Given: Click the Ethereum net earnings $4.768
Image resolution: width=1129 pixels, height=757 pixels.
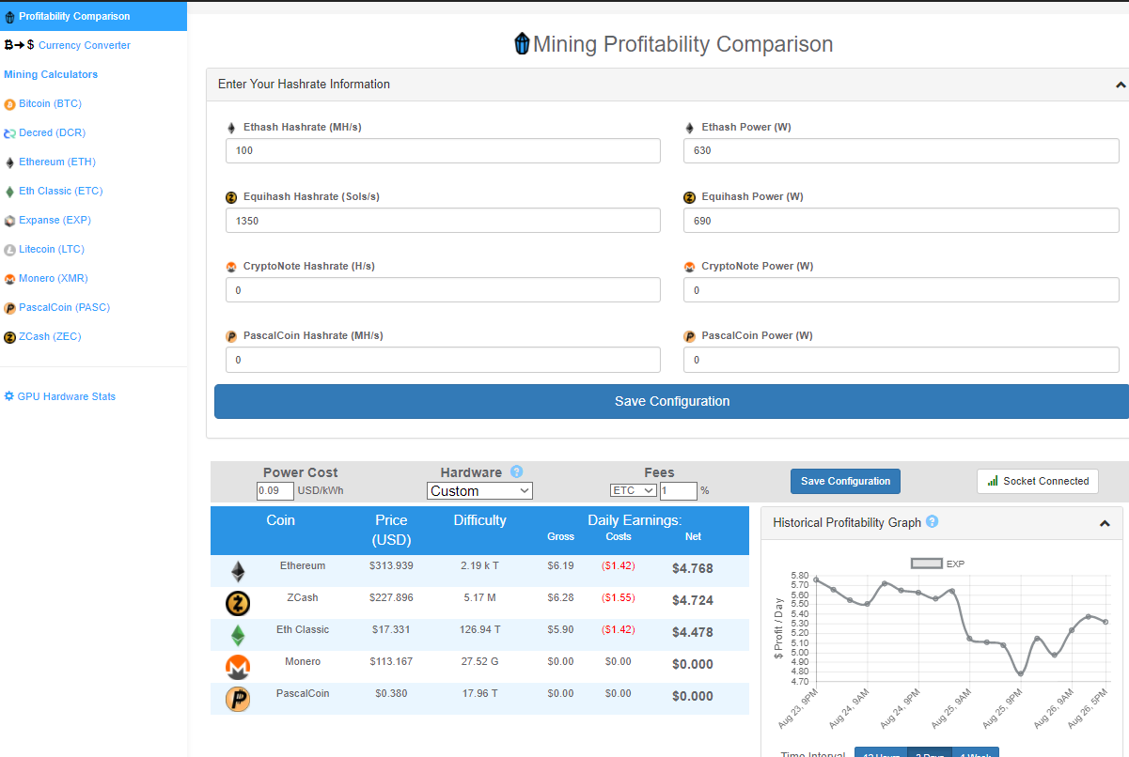Looking at the screenshot, I should pos(693,568).
